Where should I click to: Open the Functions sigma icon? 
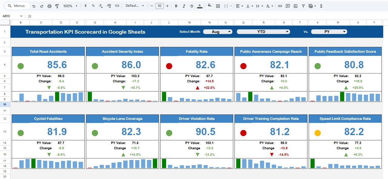(x=321, y=6)
